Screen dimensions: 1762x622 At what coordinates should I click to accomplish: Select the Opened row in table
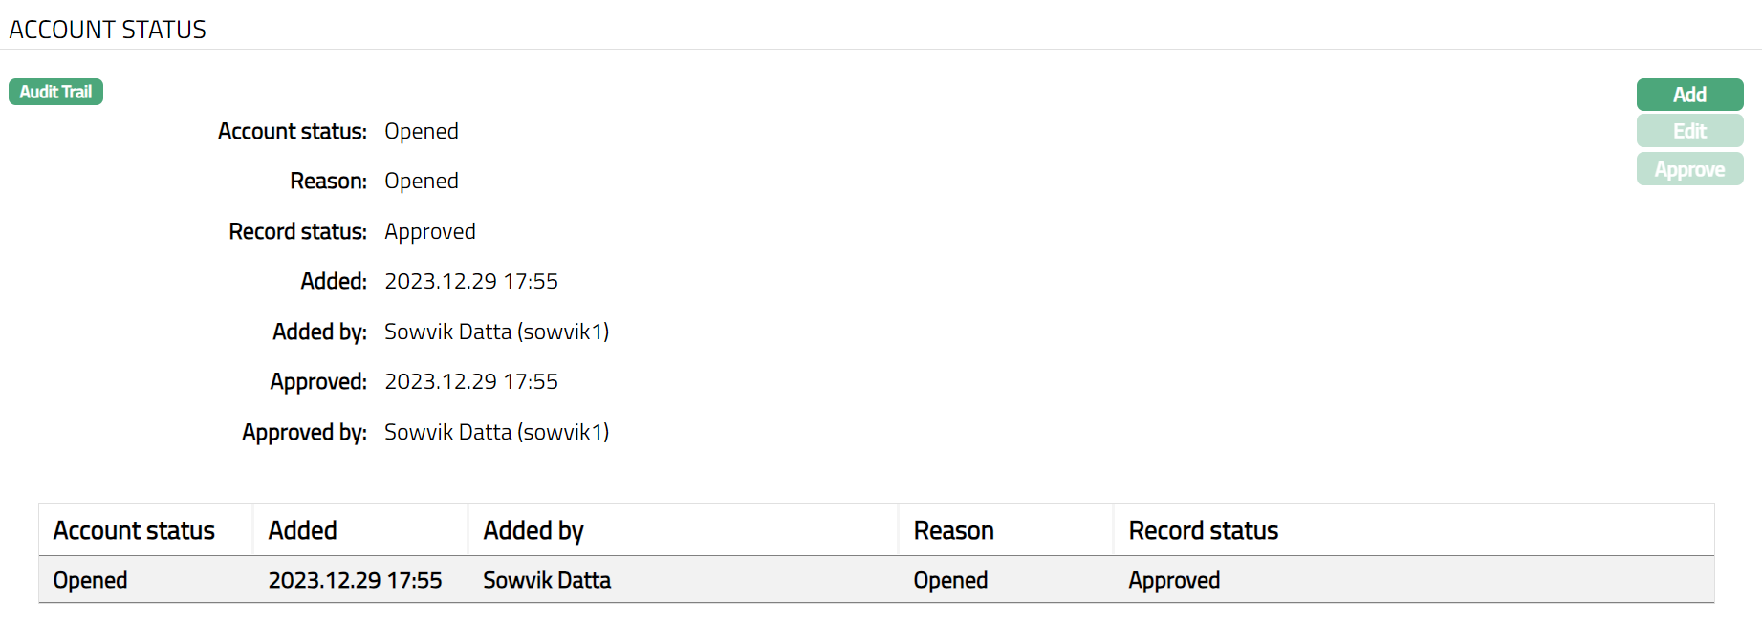90,580
